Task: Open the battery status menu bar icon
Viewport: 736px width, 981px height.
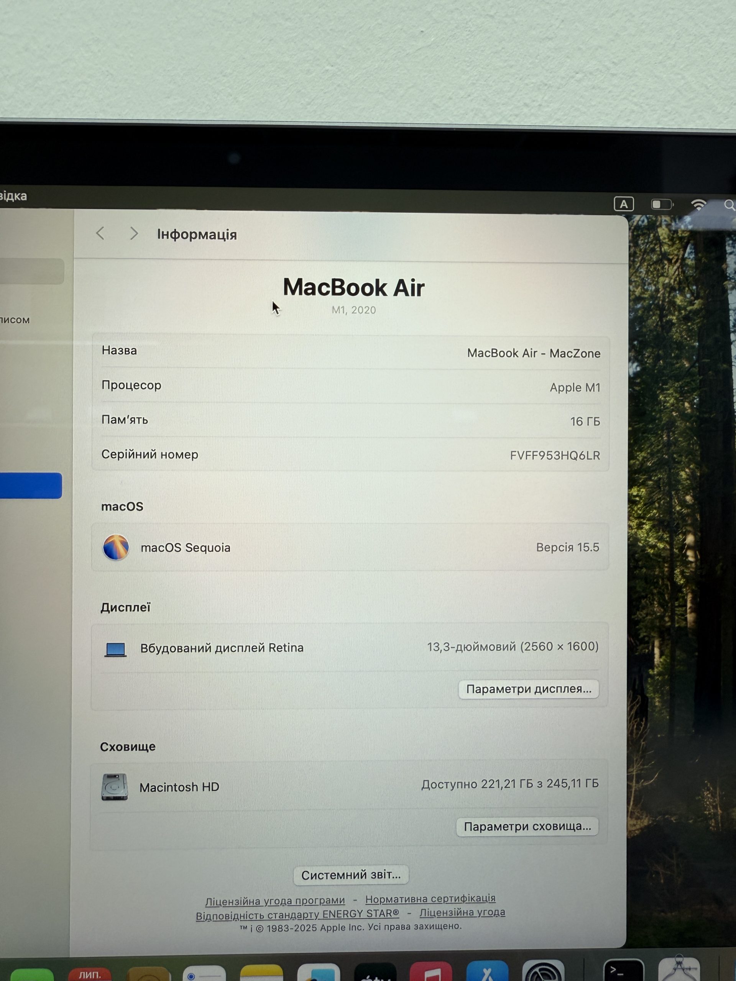Action: point(662,204)
